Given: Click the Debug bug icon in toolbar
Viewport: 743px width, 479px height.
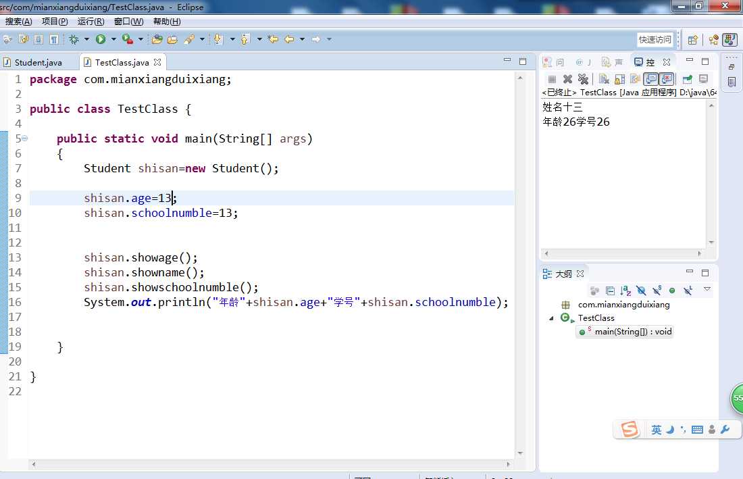Looking at the screenshot, I should point(74,39).
